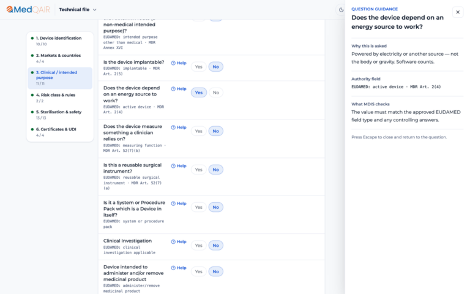
Task: Click 'EUDAMED: clinical investigation applicable' caption
Action: [129, 250]
